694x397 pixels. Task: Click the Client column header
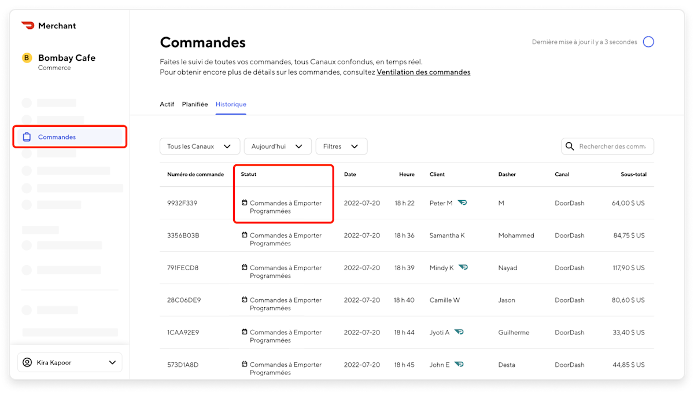pos(437,174)
